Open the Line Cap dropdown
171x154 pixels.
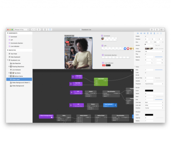tap(154, 102)
